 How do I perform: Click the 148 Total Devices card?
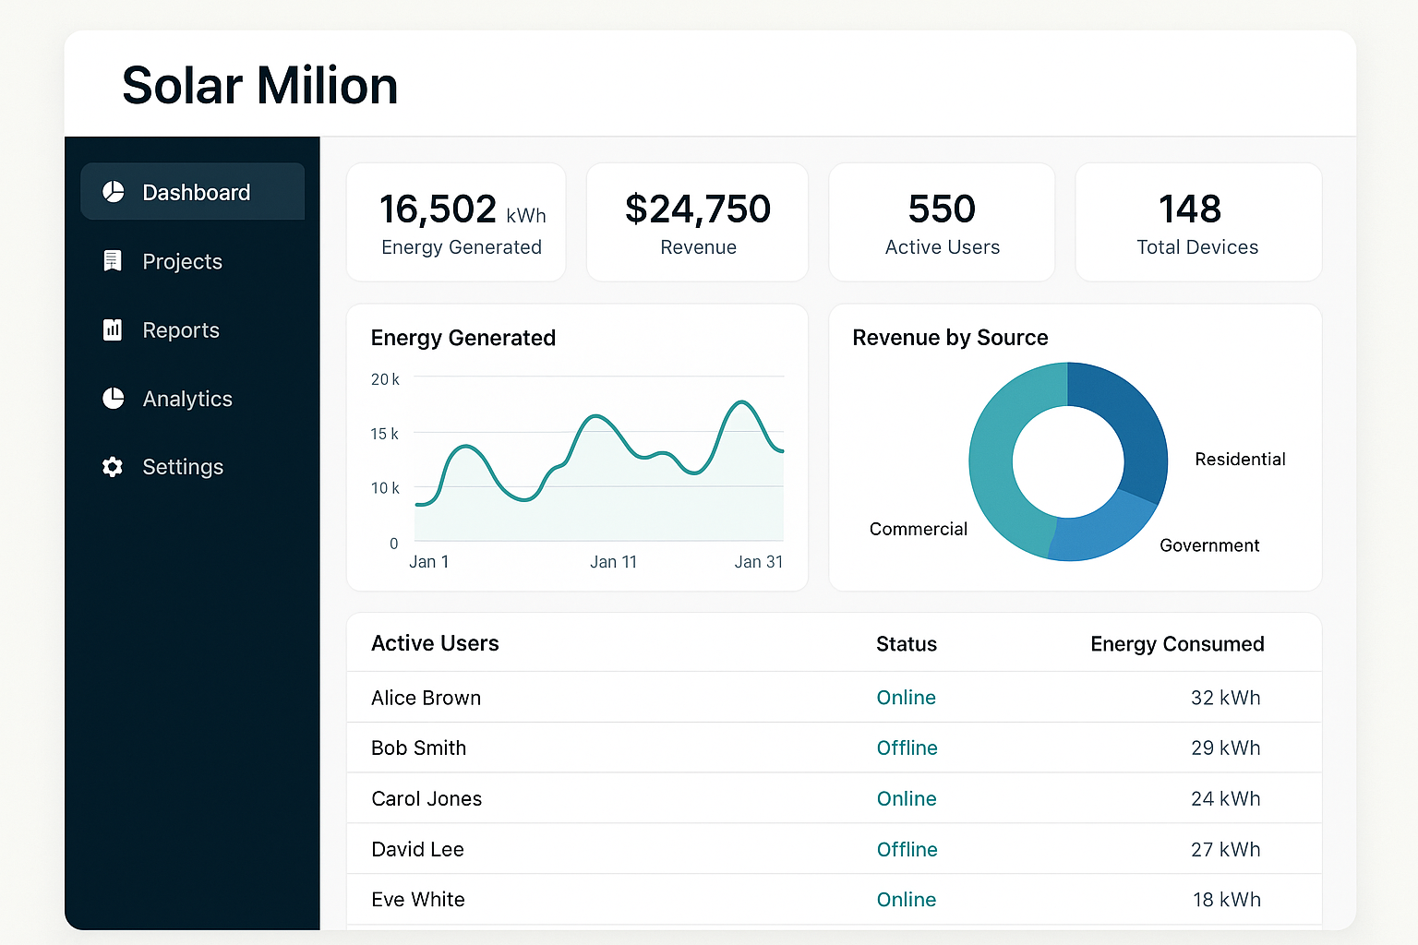click(1197, 222)
